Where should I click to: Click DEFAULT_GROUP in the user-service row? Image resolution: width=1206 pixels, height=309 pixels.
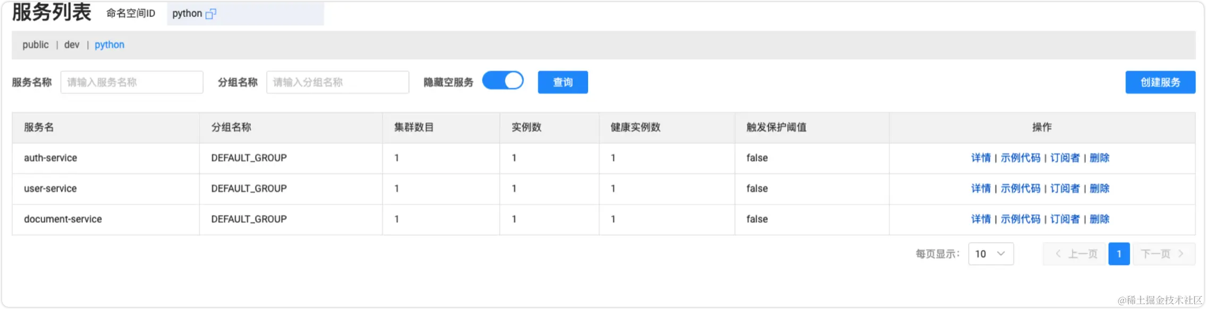249,188
